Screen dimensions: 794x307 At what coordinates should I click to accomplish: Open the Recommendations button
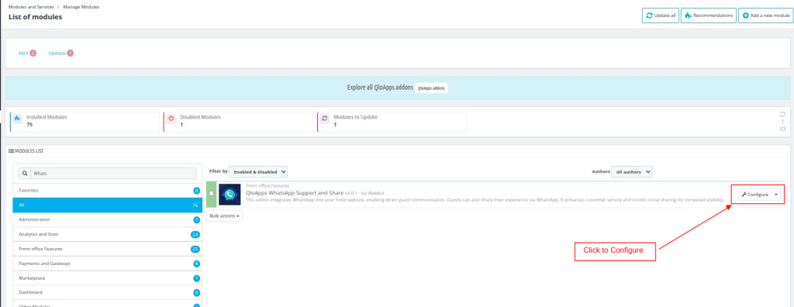coord(709,16)
